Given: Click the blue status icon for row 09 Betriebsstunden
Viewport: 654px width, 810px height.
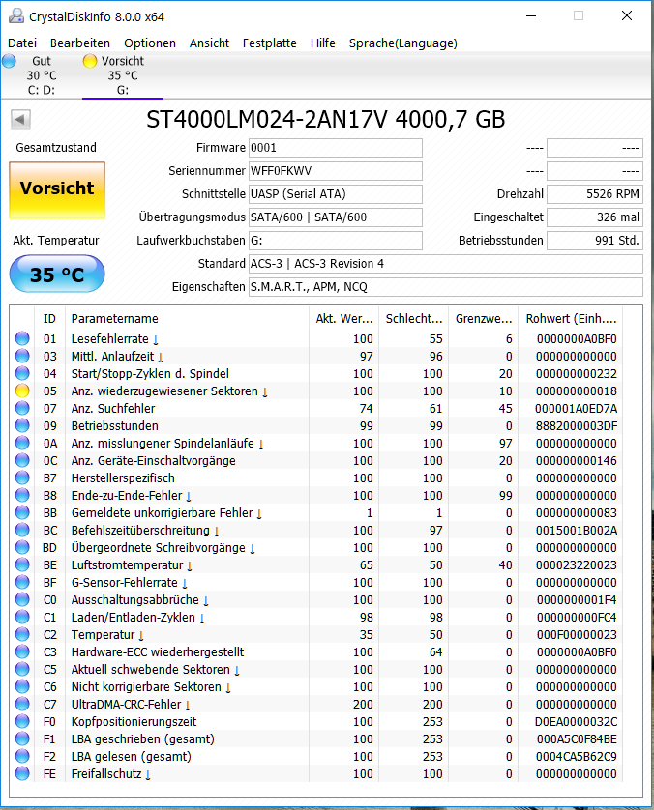Looking at the screenshot, I should pyautogui.click(x=22, y=425).
